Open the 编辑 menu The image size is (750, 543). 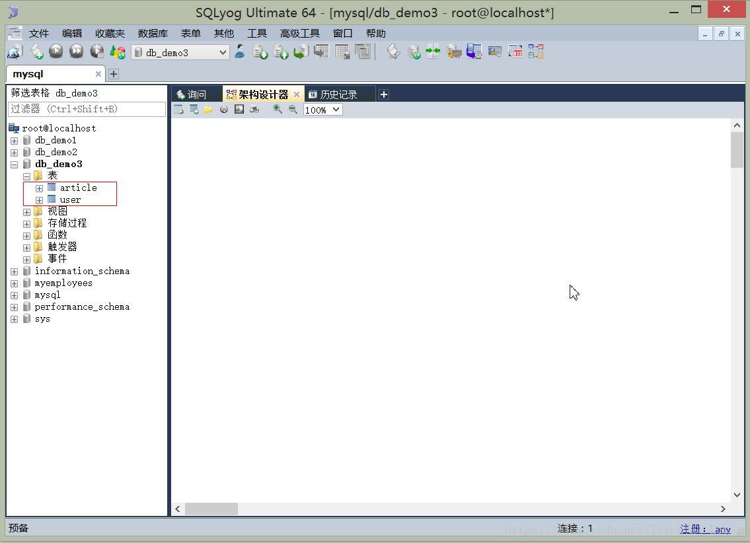click(72, 34)
